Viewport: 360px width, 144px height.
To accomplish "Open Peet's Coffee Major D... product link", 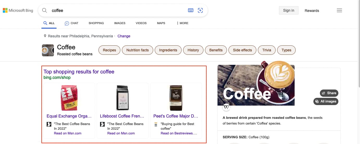I will tap(176, 116).
